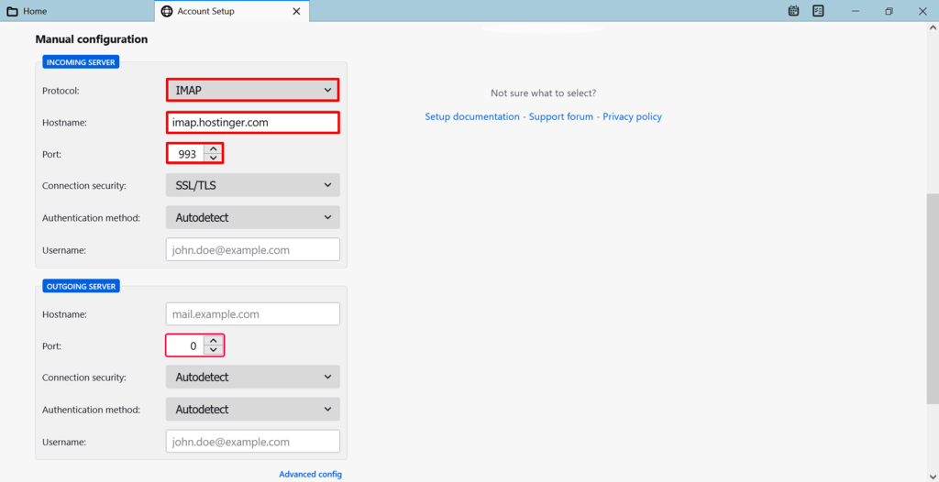Click the globe icon on Account Setup tab
The height and width of the screenshot is (482, 939).
tap(166, 11)
